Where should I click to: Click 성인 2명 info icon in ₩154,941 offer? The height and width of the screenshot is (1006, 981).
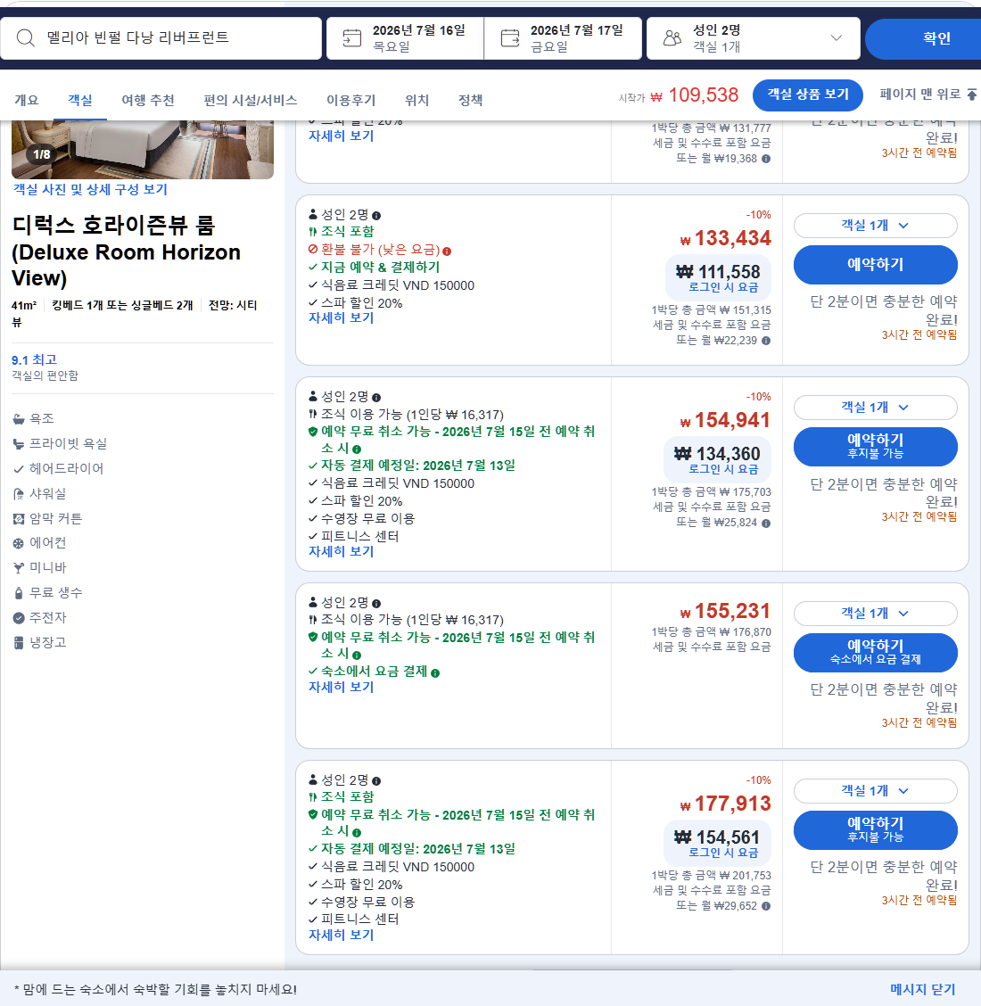click(x=376, y=398)
